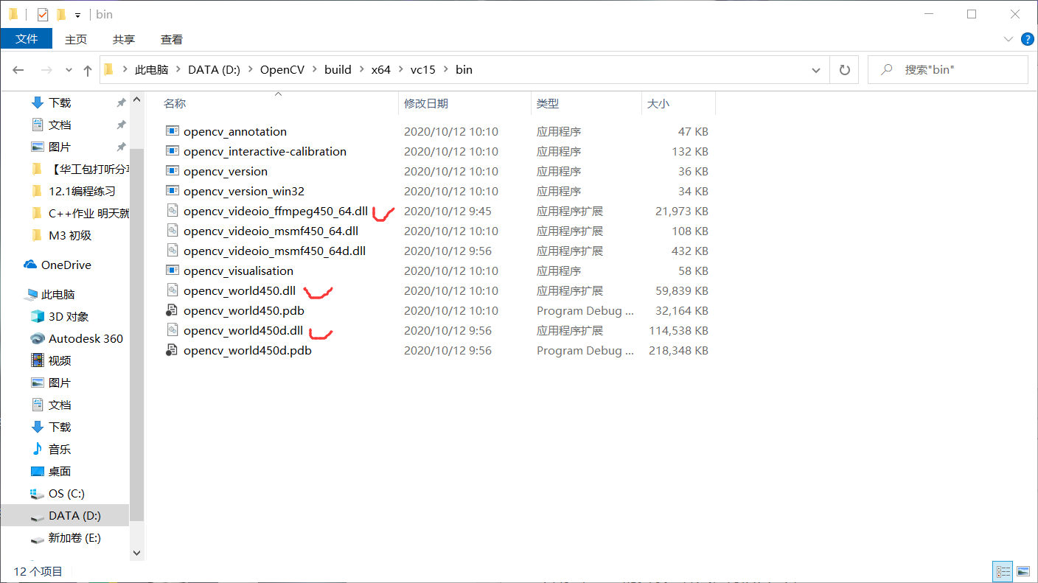
Task: Click the 21,973 KB size cell
Action: coord(682,211)
